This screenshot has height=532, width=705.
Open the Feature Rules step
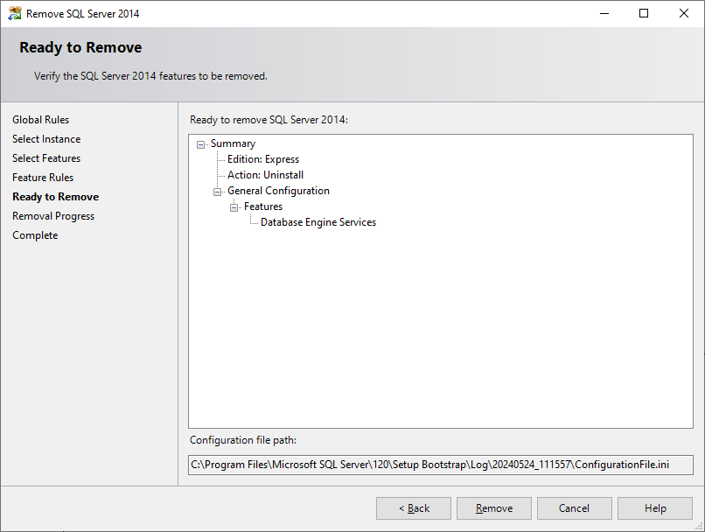point(42,177)
